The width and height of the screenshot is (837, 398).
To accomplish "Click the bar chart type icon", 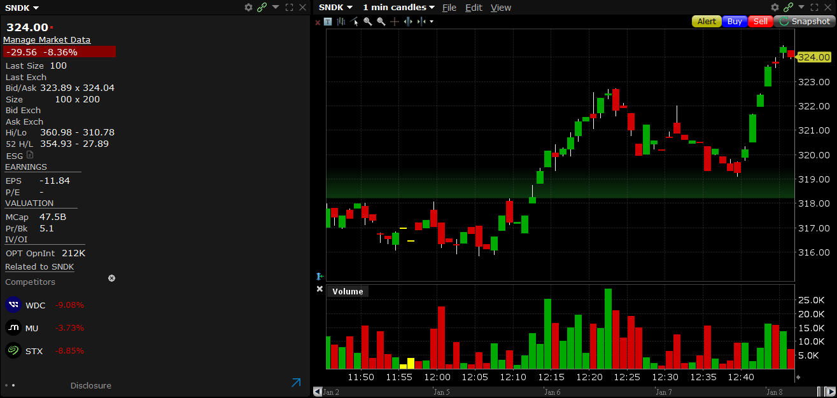I will point(341,22).
